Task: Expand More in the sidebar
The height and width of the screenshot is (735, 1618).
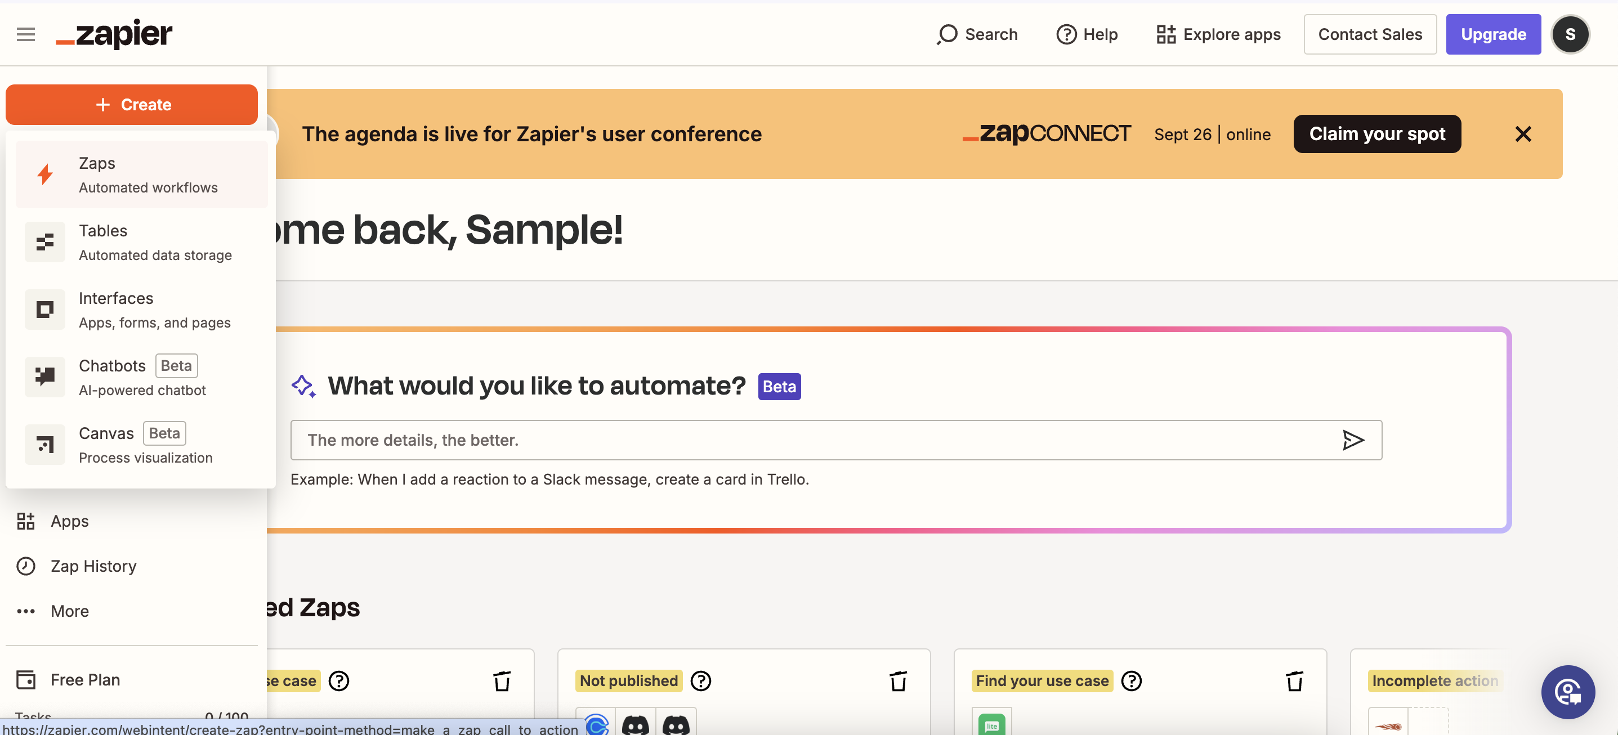Action: point(69,611)
